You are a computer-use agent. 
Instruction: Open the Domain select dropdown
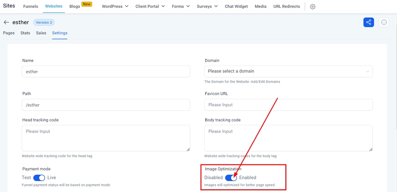pyautogui.click(x=288, y=71)
